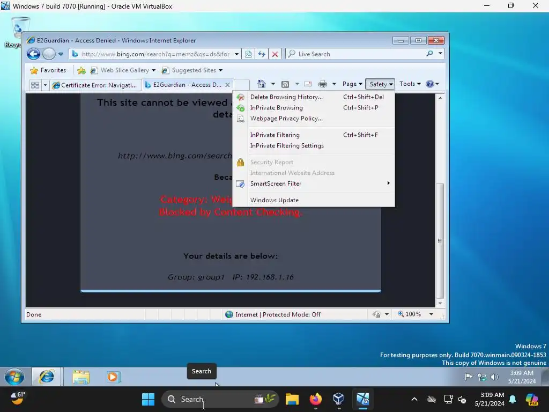Open Firefox from host taskbar
This screenshot has width=549, height=412.
click(x=316, y=399)
